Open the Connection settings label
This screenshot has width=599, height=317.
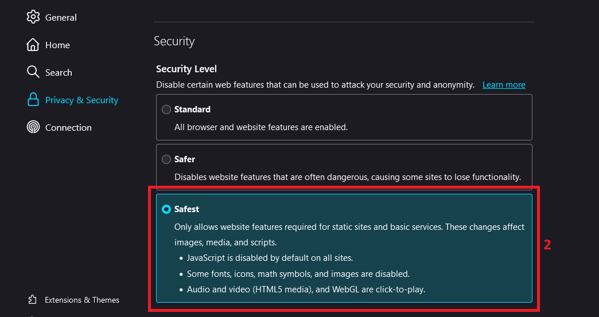pos(68,128)
